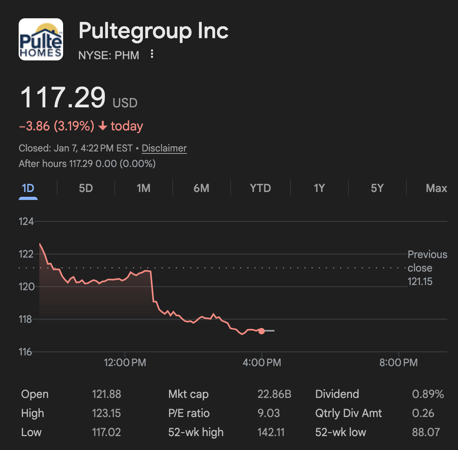Click the current price dot on chart
The width and height of the screenshot is (458, 450).
(261, 331)
